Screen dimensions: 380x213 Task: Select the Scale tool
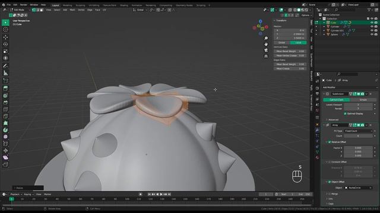click(x=5, y=51)
